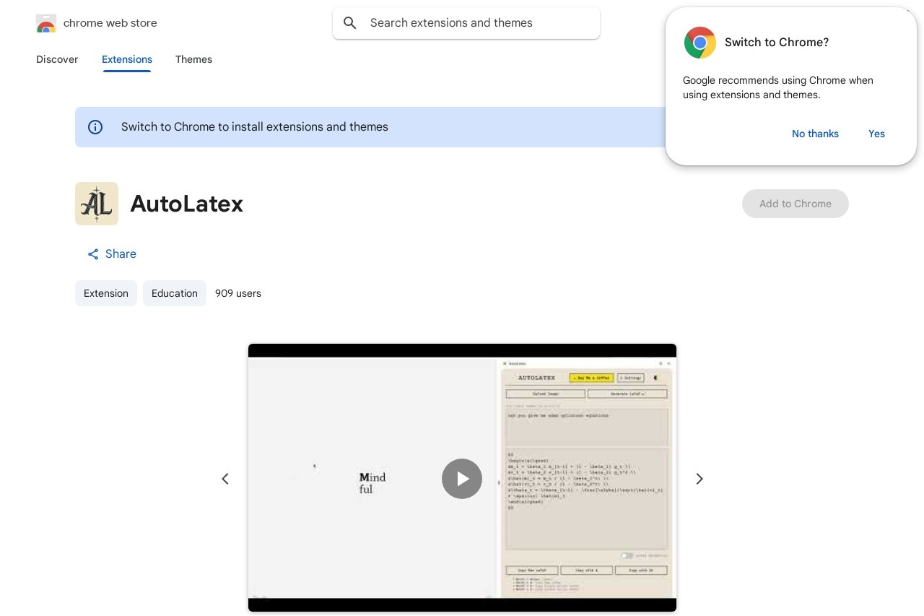Screen dimensions: 924x616
Task: Click the Add to Chrome button
Action: click(x=796, y=204)
